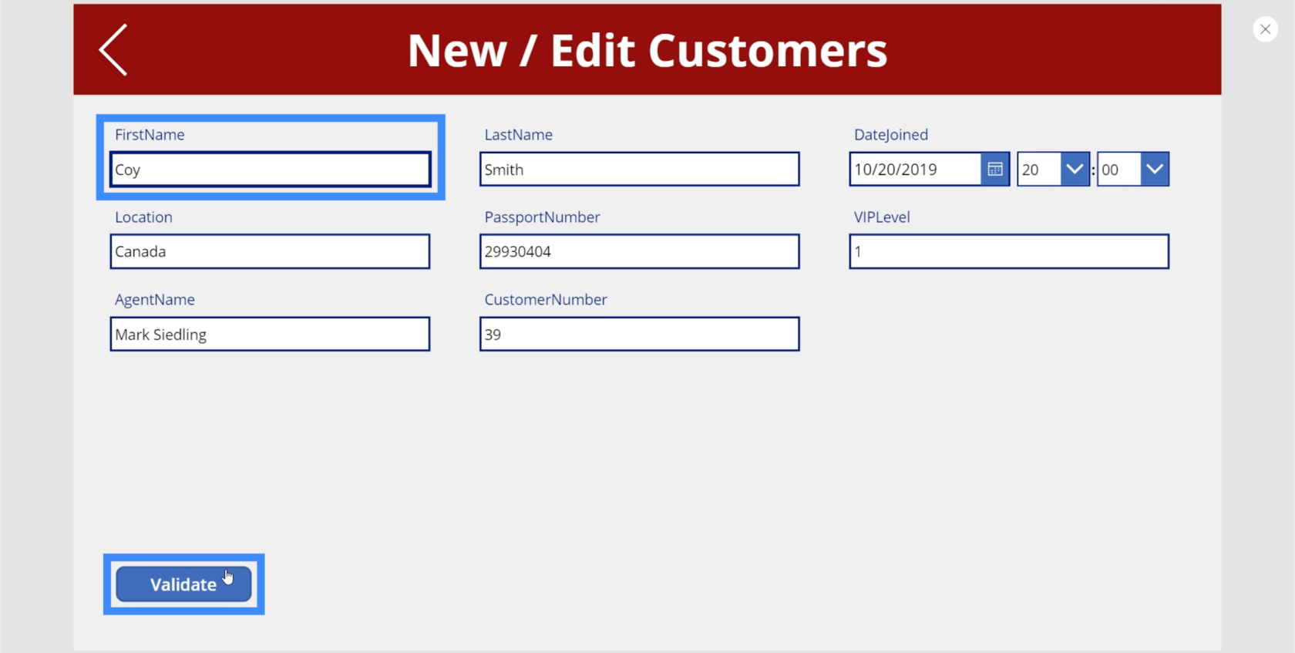Image resolution: width=1295 pixels, height=653 pixels.
Task: Click the PassportNumber label
Action: coord(542,217)
